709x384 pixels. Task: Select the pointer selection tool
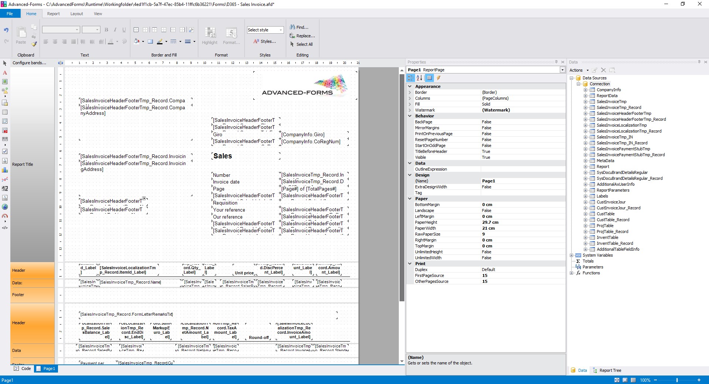pyautogui.click(x=5, y=64)
